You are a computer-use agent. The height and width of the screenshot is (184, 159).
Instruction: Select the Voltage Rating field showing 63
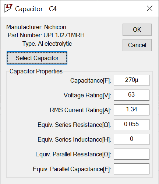131,95
